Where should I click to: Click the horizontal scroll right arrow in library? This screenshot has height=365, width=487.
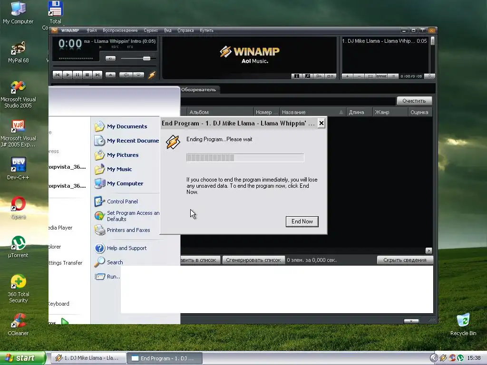click(429, 250)
